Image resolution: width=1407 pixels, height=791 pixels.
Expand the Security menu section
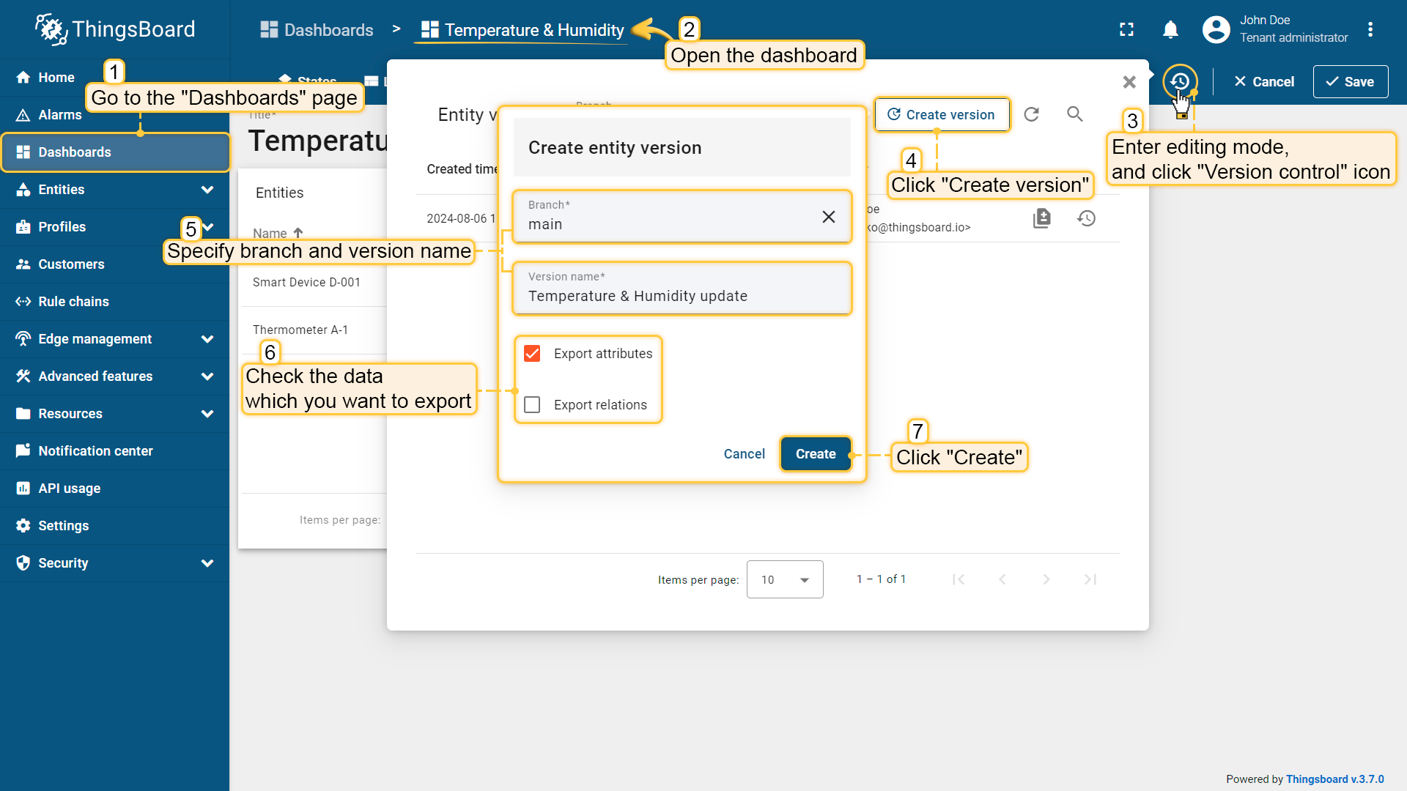click(x=207, y=563)
